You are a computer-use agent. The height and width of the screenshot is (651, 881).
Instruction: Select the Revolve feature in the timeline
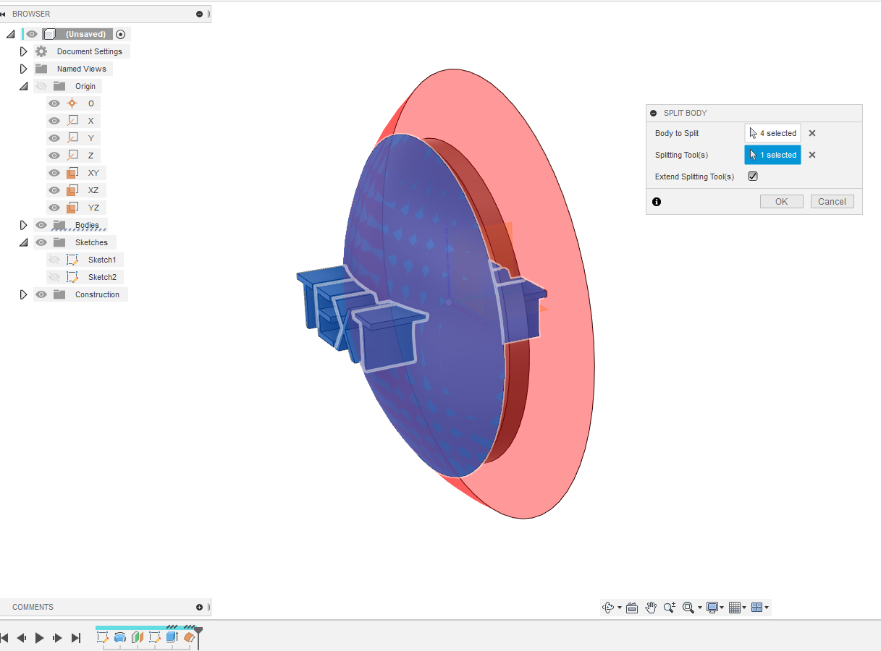pos(120,637)
